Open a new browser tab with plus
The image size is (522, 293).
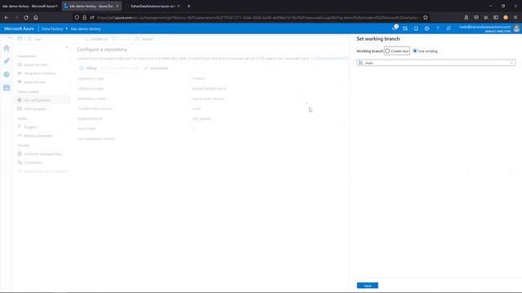(188, 6)
